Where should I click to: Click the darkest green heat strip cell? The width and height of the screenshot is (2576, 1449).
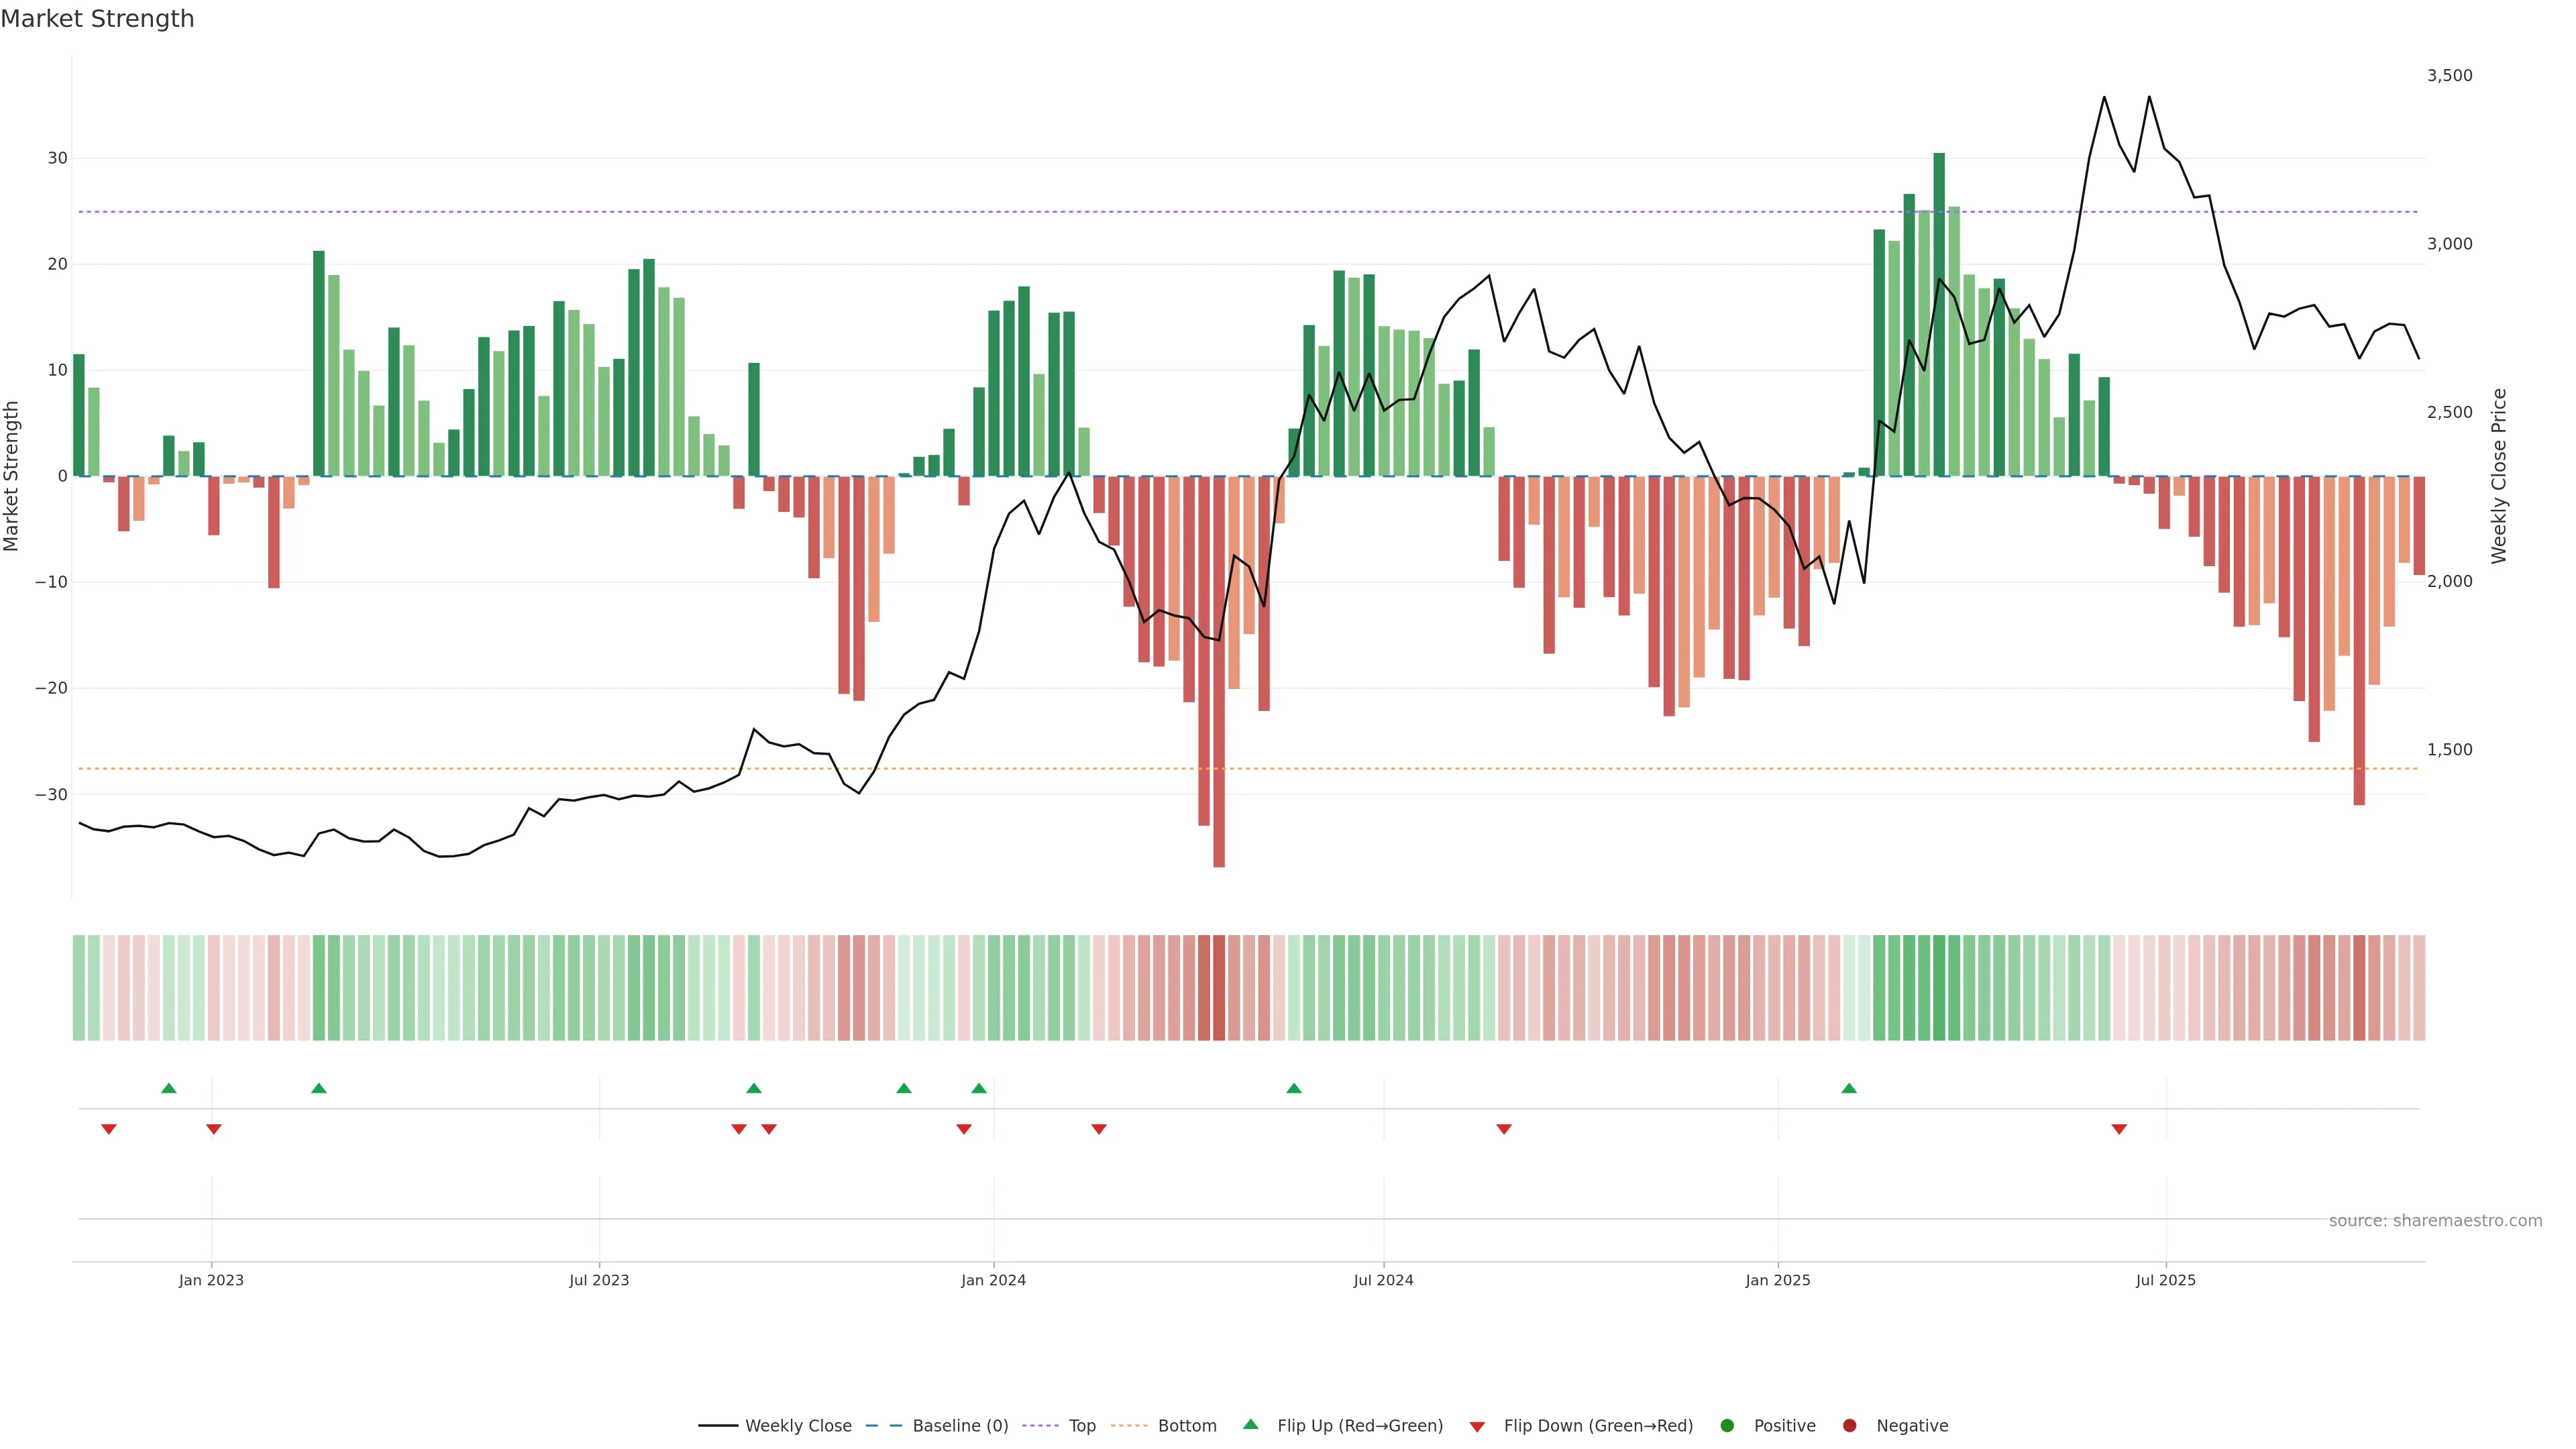pyautogui.click(x=1939, y=988)
